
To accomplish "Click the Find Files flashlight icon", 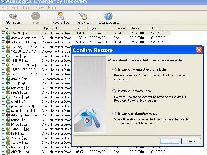I will [83, 16].
